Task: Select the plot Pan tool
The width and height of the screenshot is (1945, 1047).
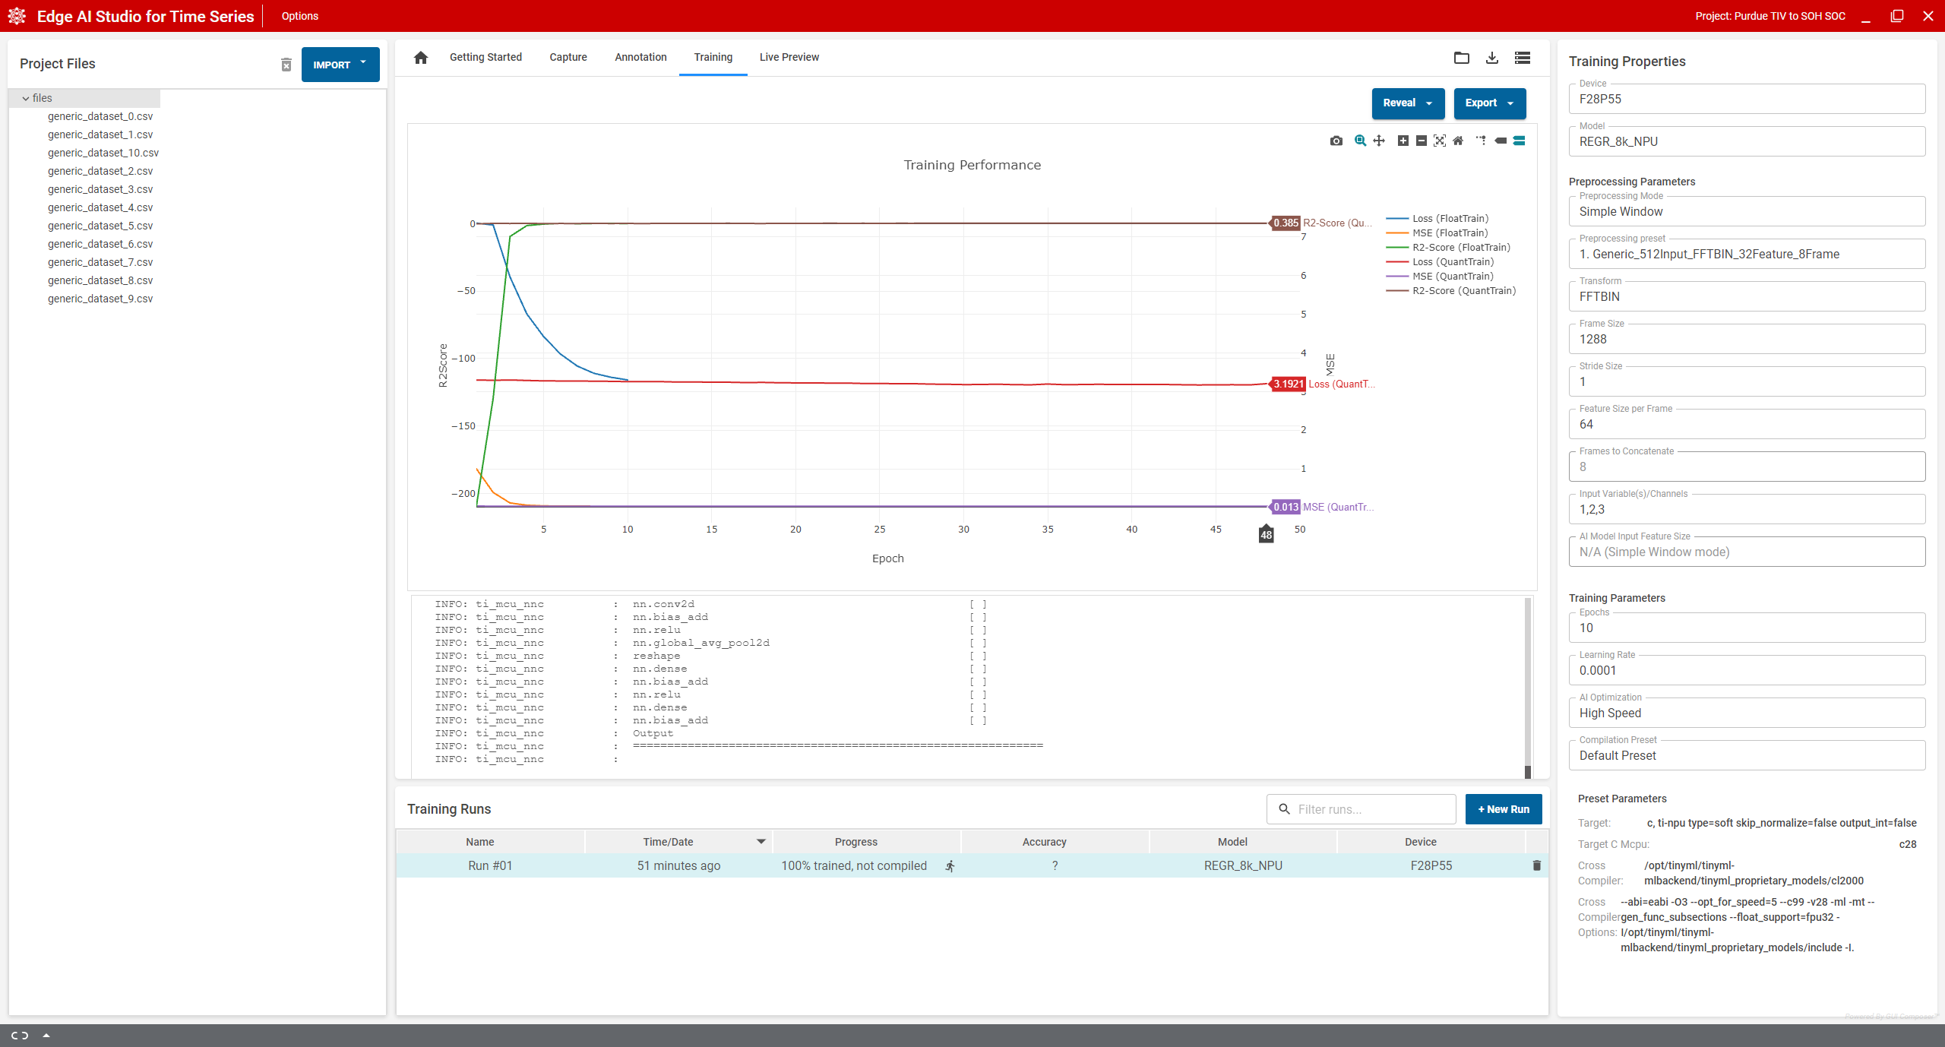Action: pos(1379,141)
